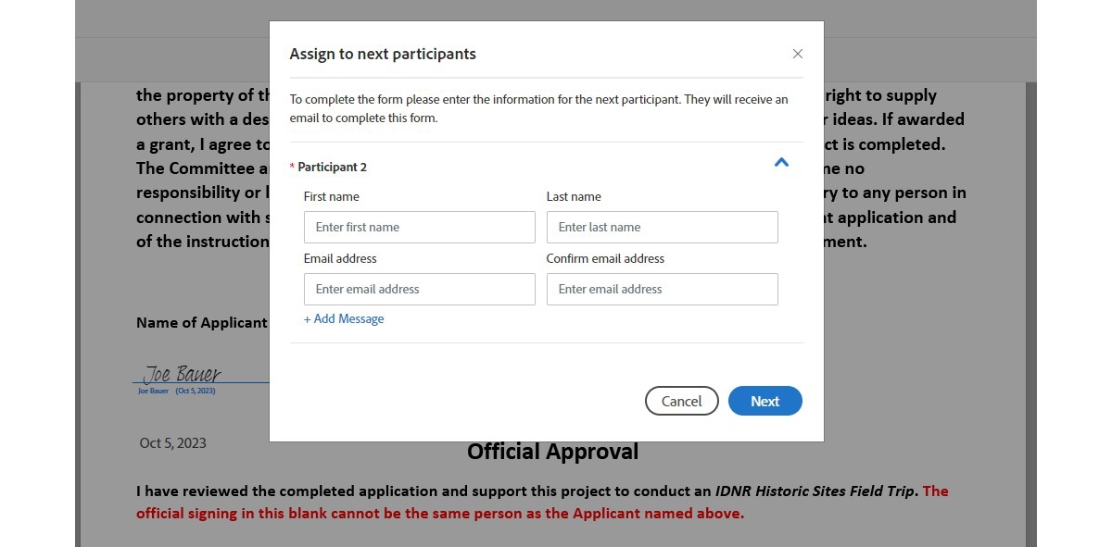
Task: Select the Joe Bauer signature
Action: (x=182, y=374)
